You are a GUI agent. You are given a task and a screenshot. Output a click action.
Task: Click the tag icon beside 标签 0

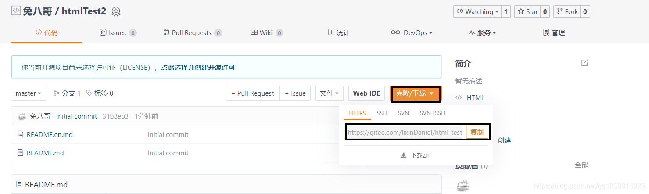pyautogui.click(x=89, y=93)
